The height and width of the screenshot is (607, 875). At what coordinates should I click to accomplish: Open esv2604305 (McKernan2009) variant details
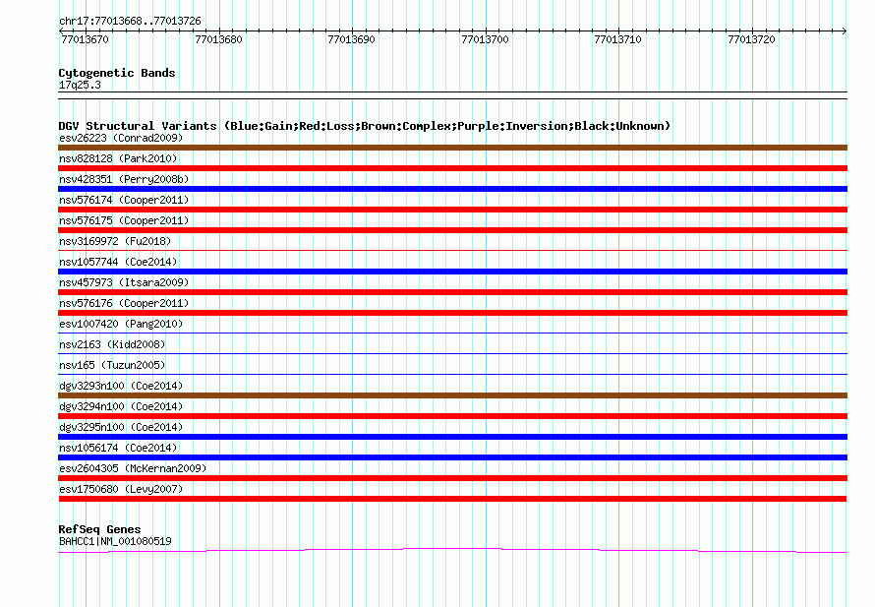tap(133, 468)
